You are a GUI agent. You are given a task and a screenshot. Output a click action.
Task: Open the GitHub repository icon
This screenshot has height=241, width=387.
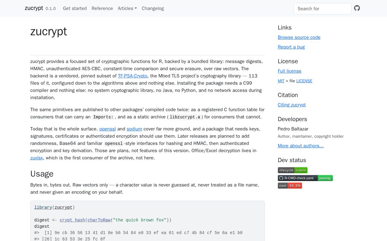coord(357,8)
